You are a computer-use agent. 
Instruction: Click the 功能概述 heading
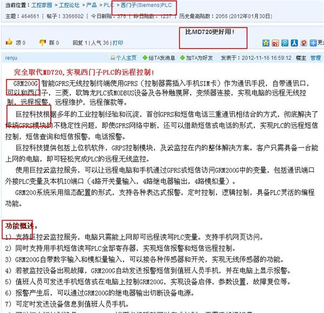(x=19, y=226)
